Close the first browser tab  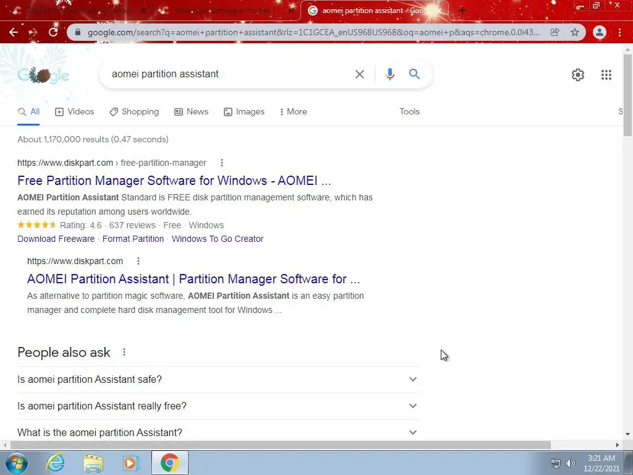(x=143, y=11)
